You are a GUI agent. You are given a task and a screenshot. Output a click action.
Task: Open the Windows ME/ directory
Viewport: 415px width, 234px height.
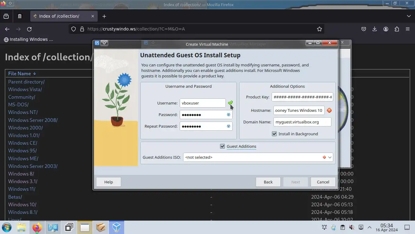[23, 158]
